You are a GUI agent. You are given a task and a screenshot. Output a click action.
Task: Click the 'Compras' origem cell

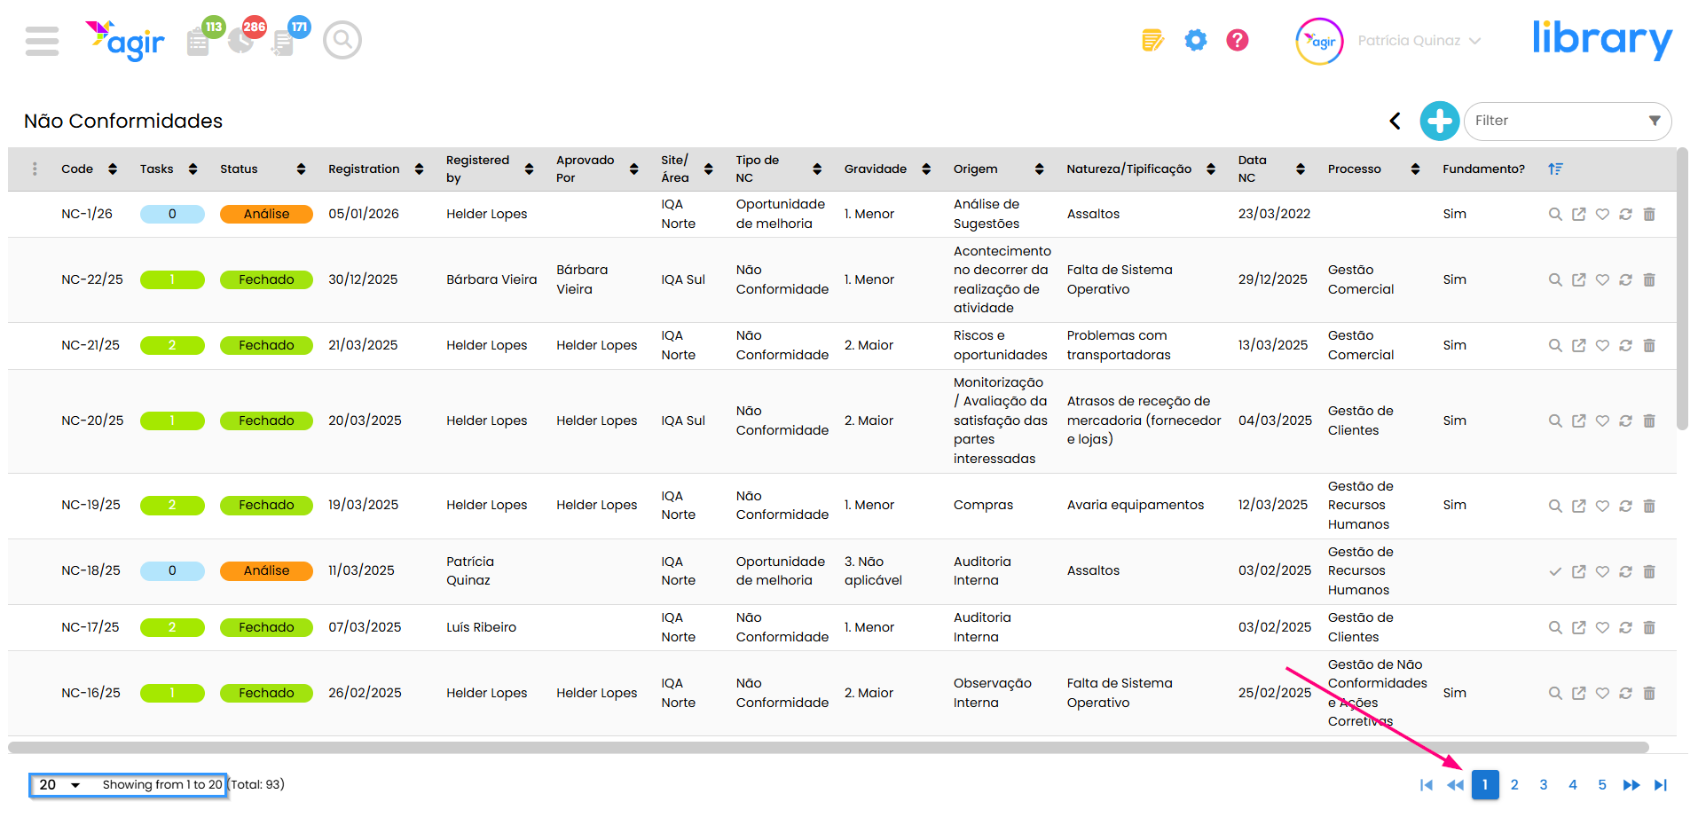983,505
